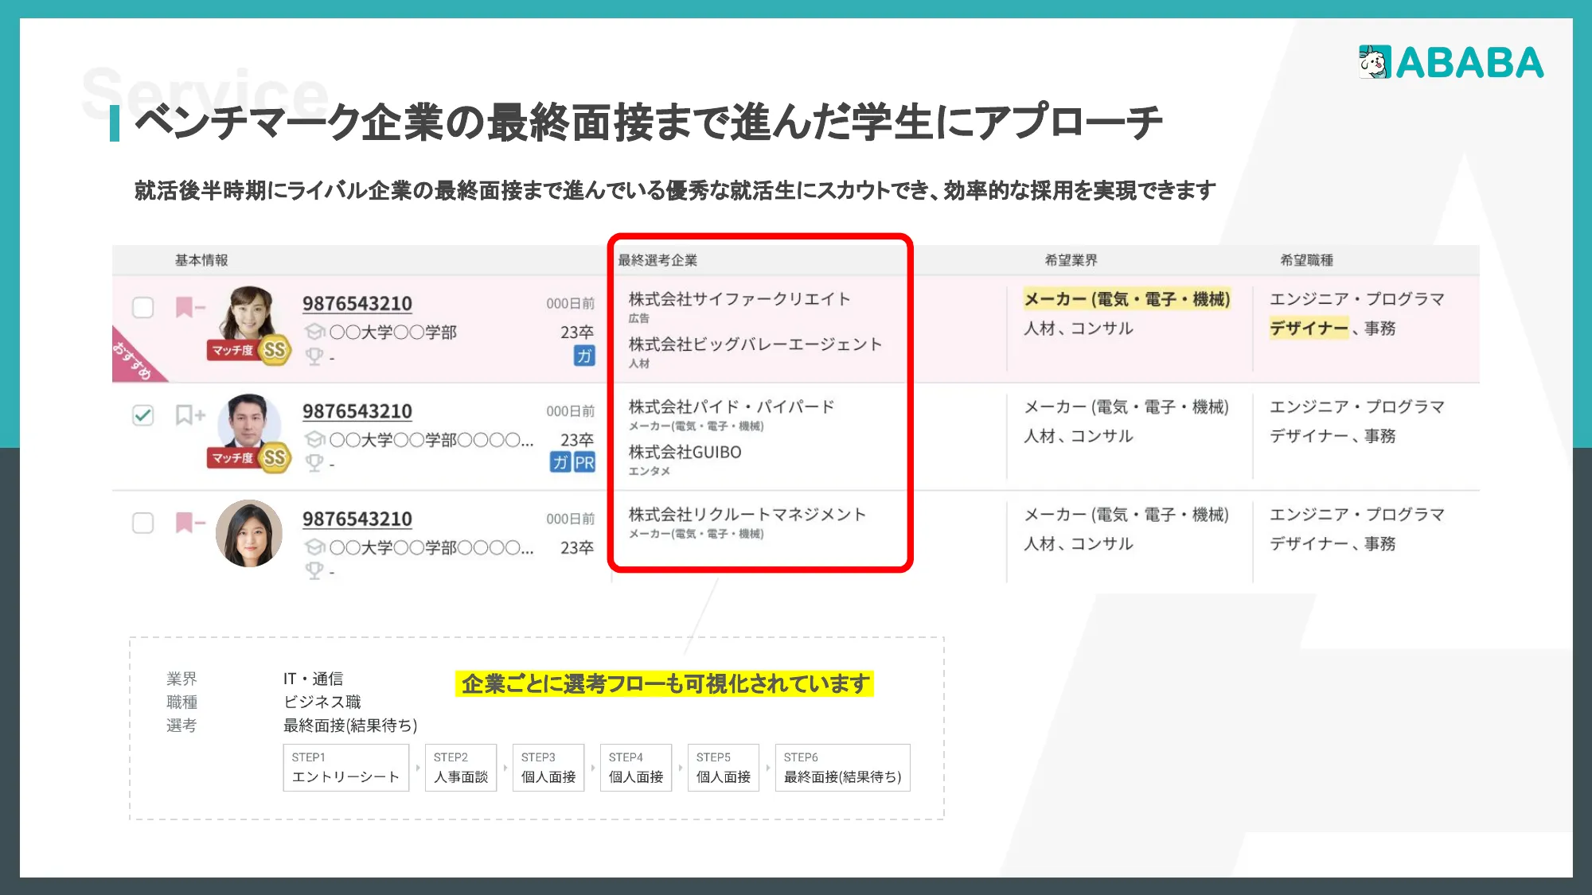1592x895 pixels.
Task: Select 株式会社GUIBO company name
Action: click(x=685, y=453)
